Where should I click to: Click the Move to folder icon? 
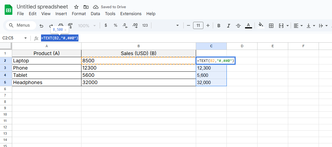86,7
